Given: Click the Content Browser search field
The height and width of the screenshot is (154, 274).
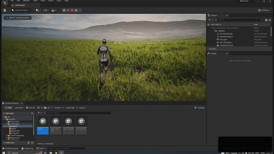Looking at the screenshot, I should click(x=79, y=113).
